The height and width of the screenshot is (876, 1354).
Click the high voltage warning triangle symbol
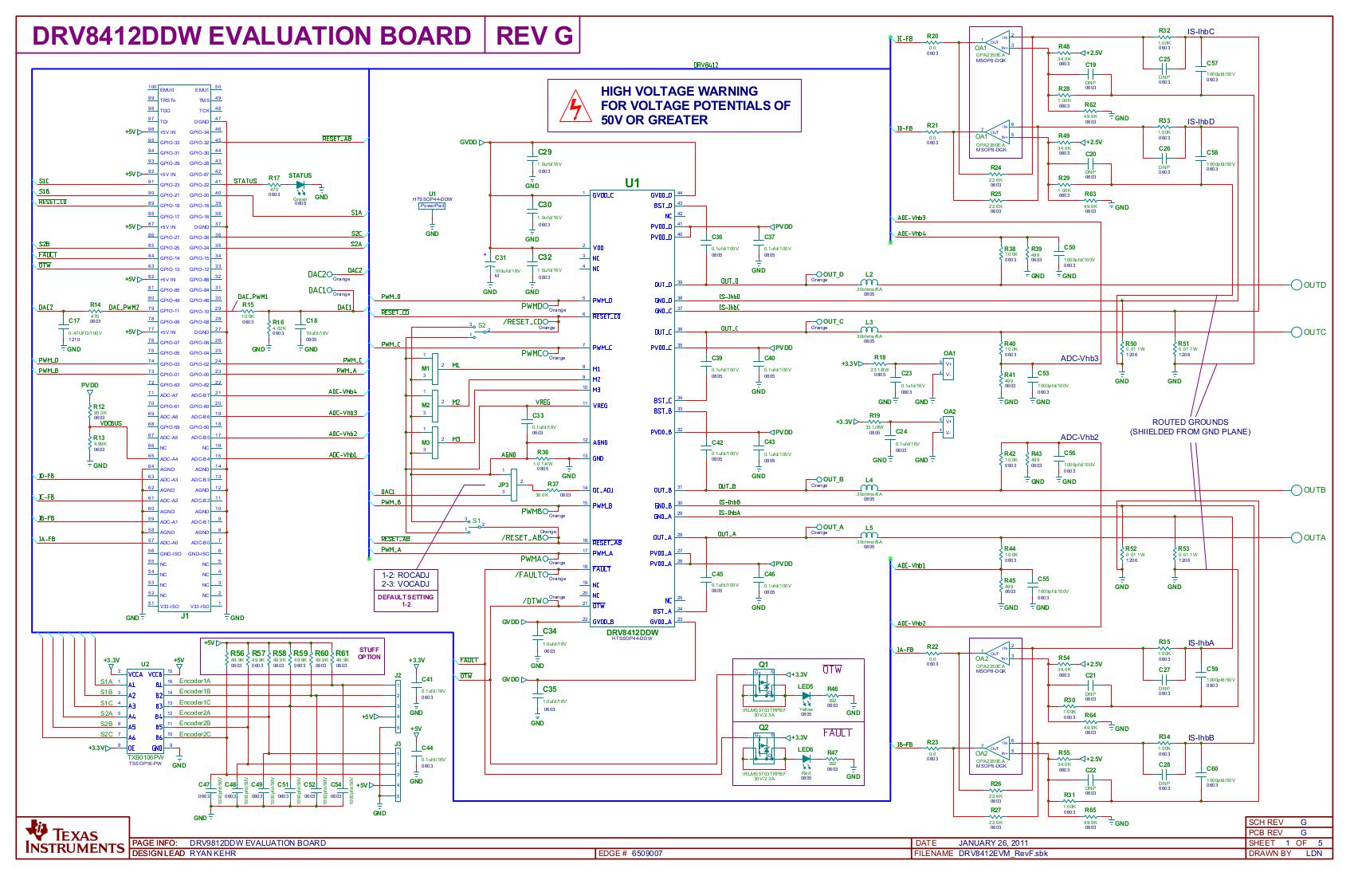(x=575, y=104)
